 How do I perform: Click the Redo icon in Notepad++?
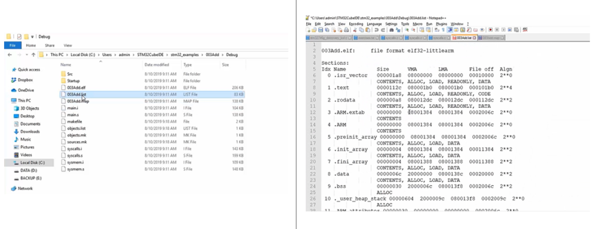[x=383, y=30]
